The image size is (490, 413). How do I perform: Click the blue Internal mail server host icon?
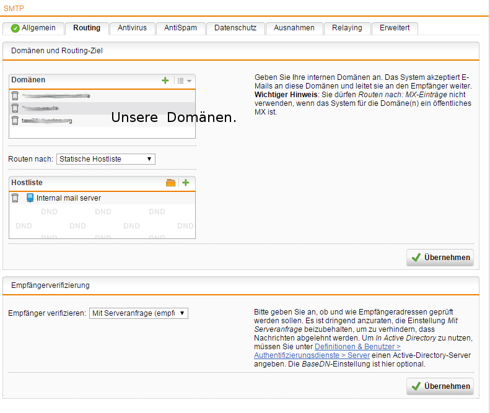pyautogui.click(x=30, y=198)
